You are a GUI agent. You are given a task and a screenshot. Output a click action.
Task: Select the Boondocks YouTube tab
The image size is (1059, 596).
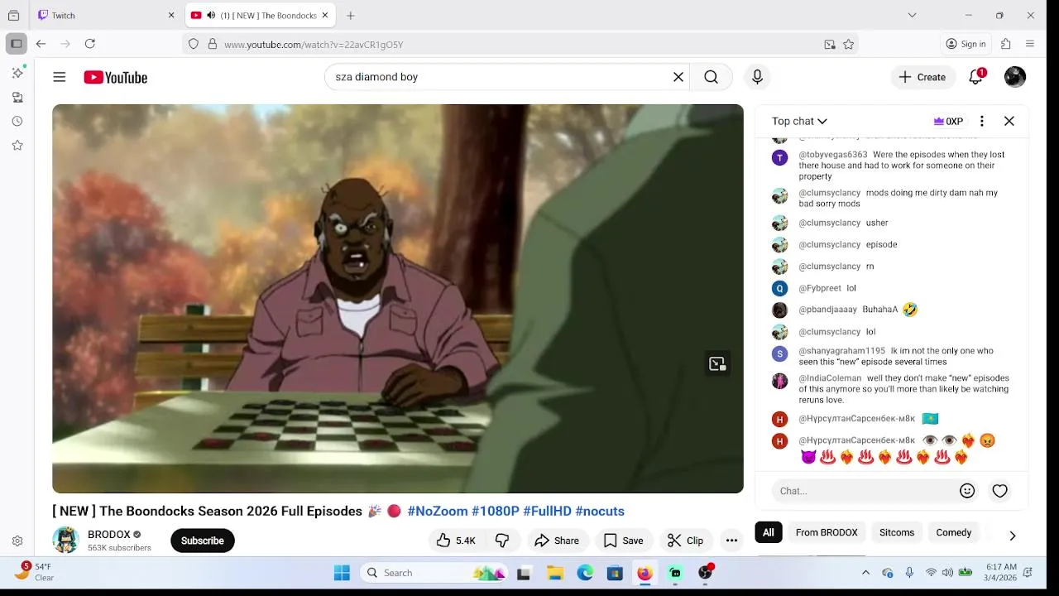[x=259, y=16]
